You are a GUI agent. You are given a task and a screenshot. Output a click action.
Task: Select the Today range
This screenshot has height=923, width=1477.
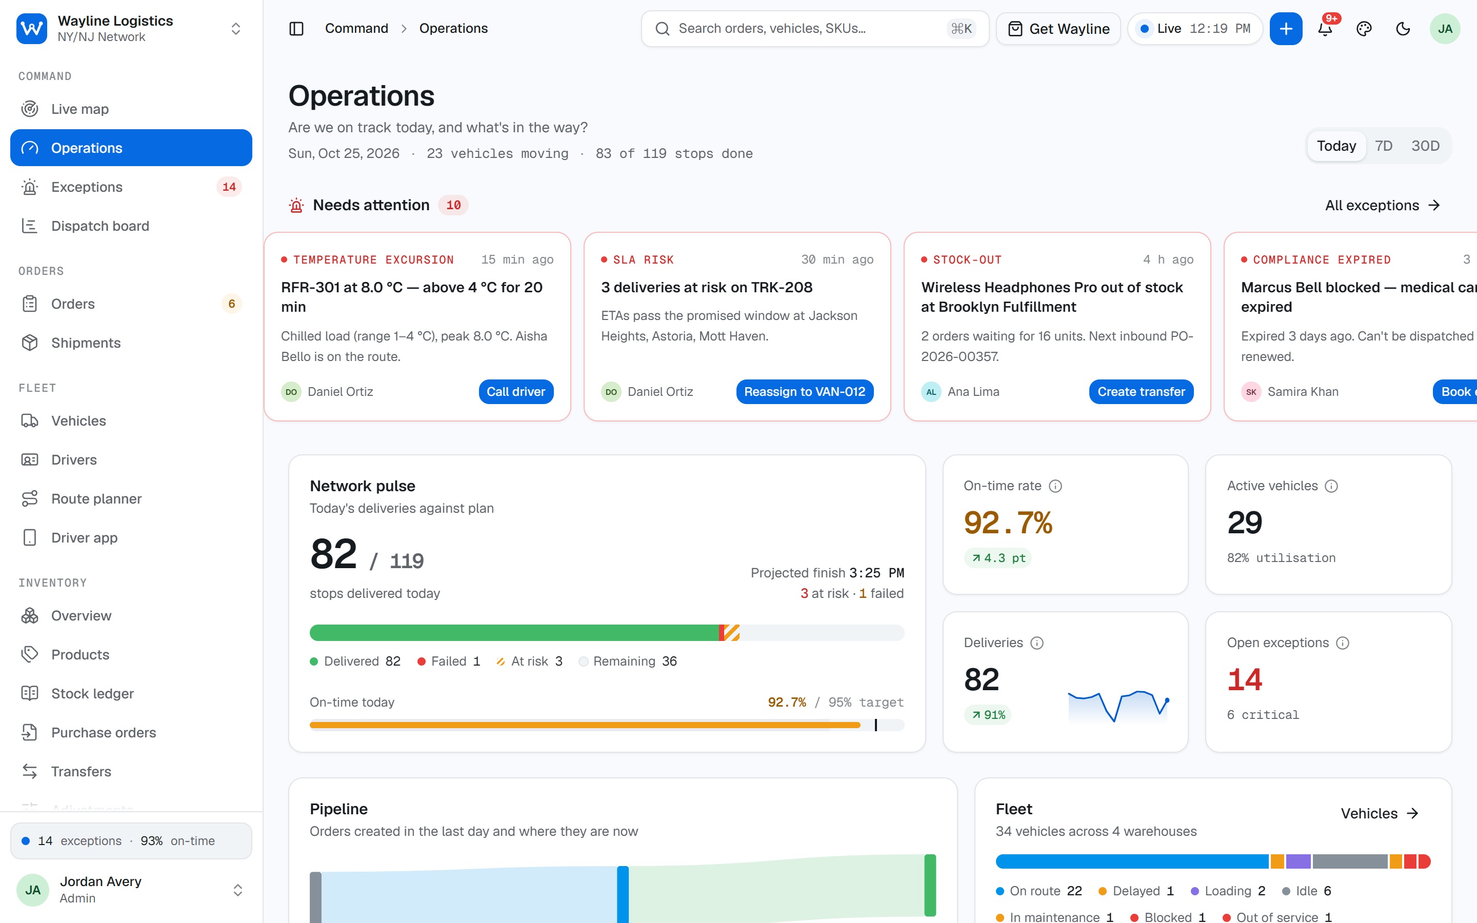click(x=1336, y=146)
